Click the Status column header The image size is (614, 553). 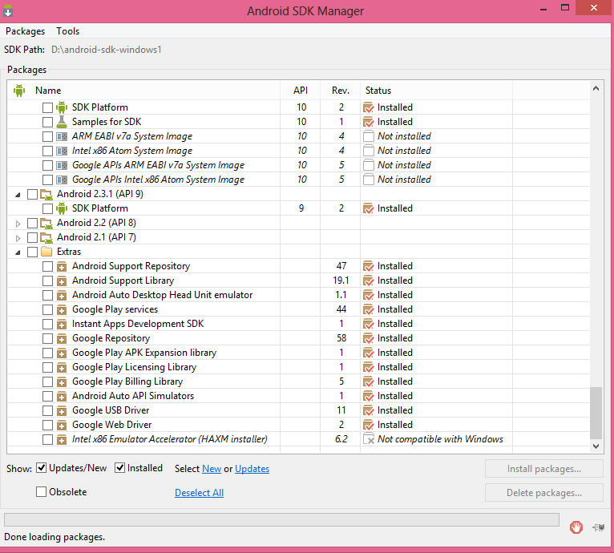coord(436,91)
